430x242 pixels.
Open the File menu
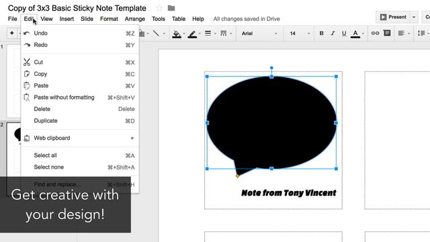(12, 19)
